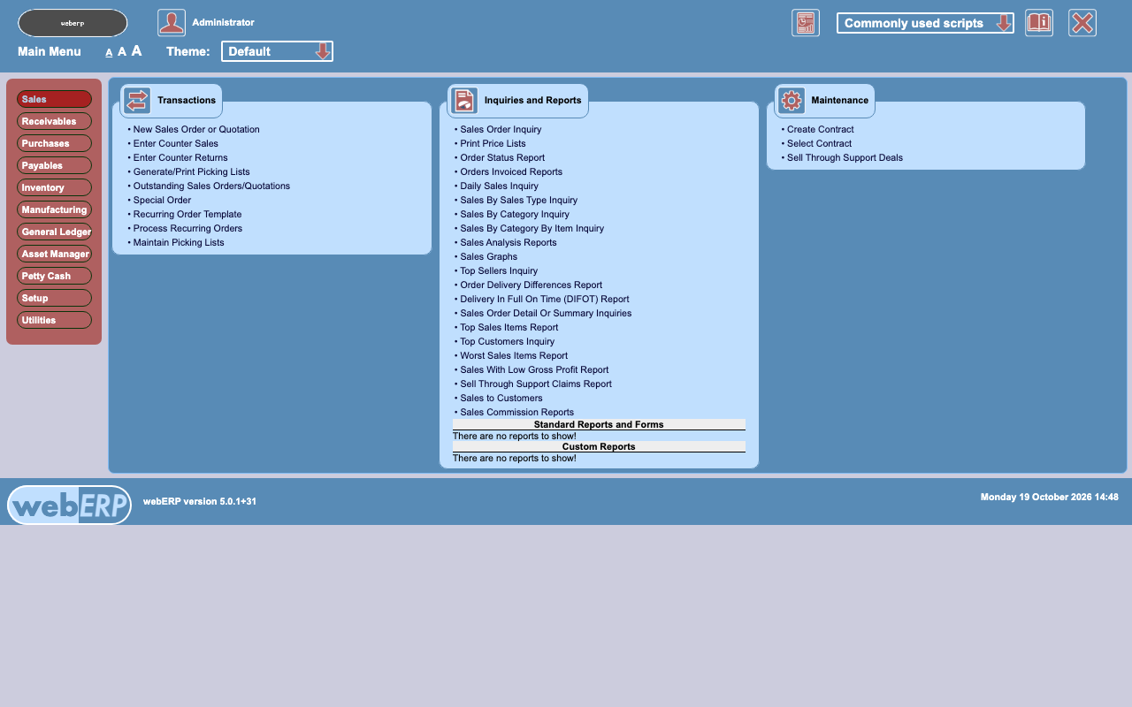Open the manual book icon
Image resolution: width=1132 pixels, height=707 pixels.
pos(1039,23)
